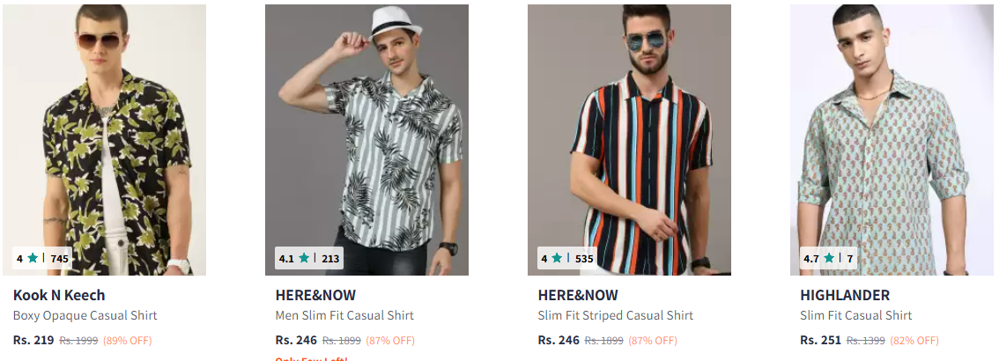Click the star icon on 4.1 rating badge
The height and width of the screenshot is (361, 999).
click(304, 258)
